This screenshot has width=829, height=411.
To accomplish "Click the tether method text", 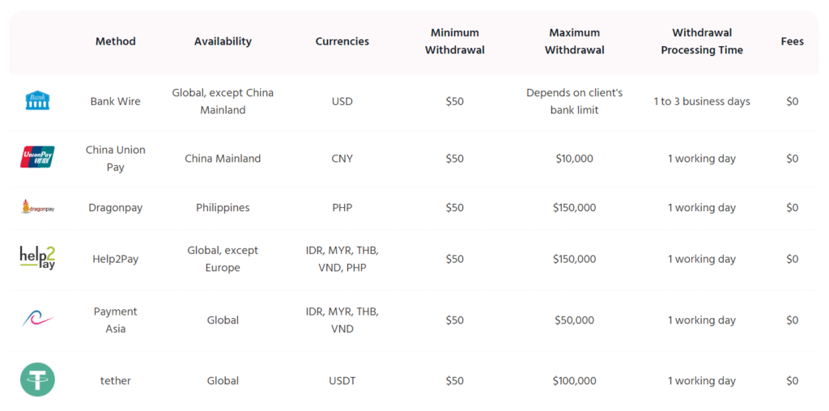I will (x=115, y=381).
